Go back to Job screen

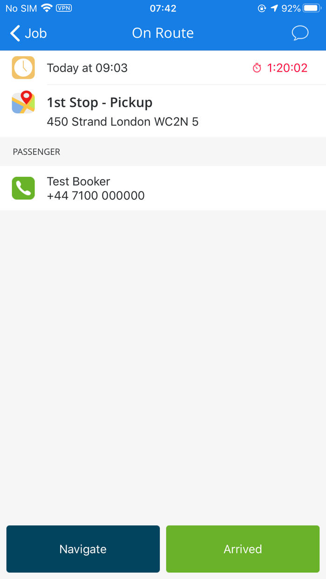[28, 33]
